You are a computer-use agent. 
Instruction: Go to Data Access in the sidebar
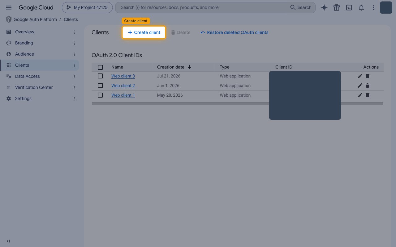(40, 76)
